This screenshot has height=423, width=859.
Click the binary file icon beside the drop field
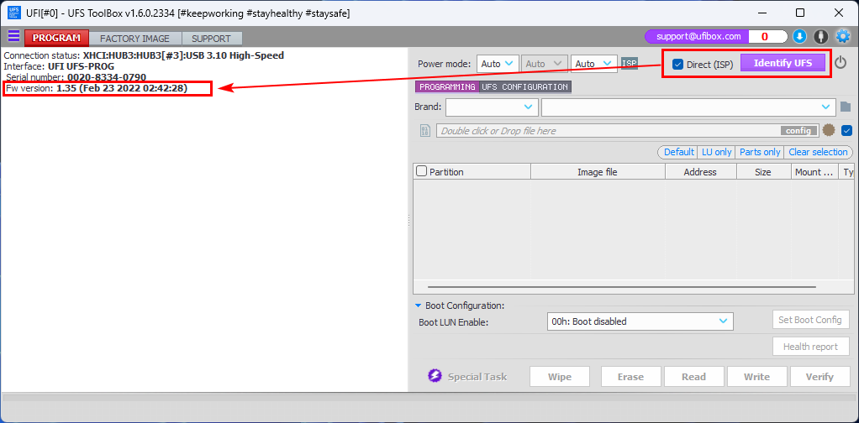425,131
